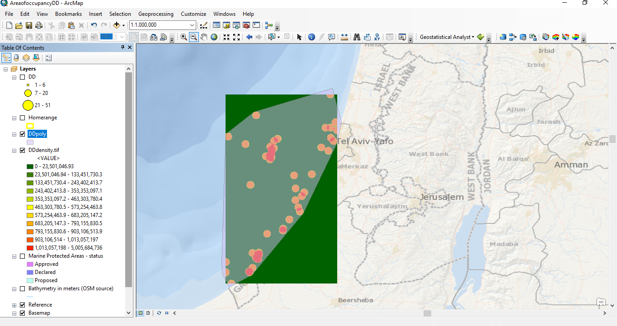
Task: Activate the Select Elements arrow tool
Action: 299,37
